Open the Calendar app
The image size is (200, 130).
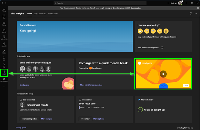coord(4,31)
